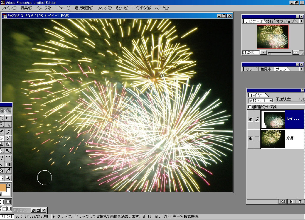Select the Magic Wand tool
The image size is (305, 220).
[8, 124]
